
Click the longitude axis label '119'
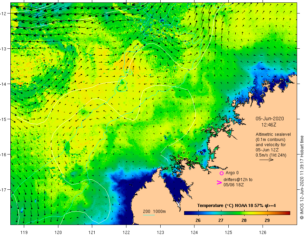click(x=24, y=232)
